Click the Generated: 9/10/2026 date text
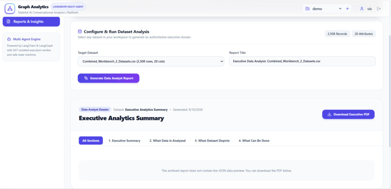391x189 pixels. 188,110
